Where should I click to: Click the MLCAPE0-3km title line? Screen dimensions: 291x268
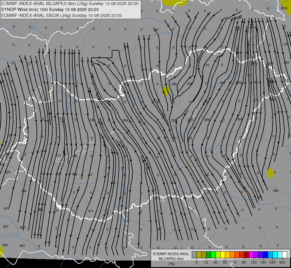tap(70, 4)
